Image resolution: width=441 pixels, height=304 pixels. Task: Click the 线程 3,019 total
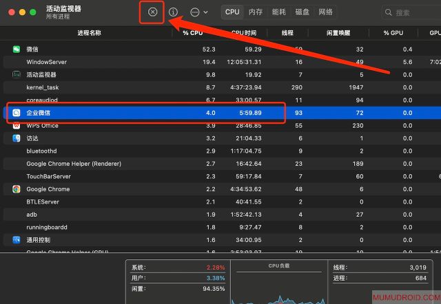coord(418,268)
